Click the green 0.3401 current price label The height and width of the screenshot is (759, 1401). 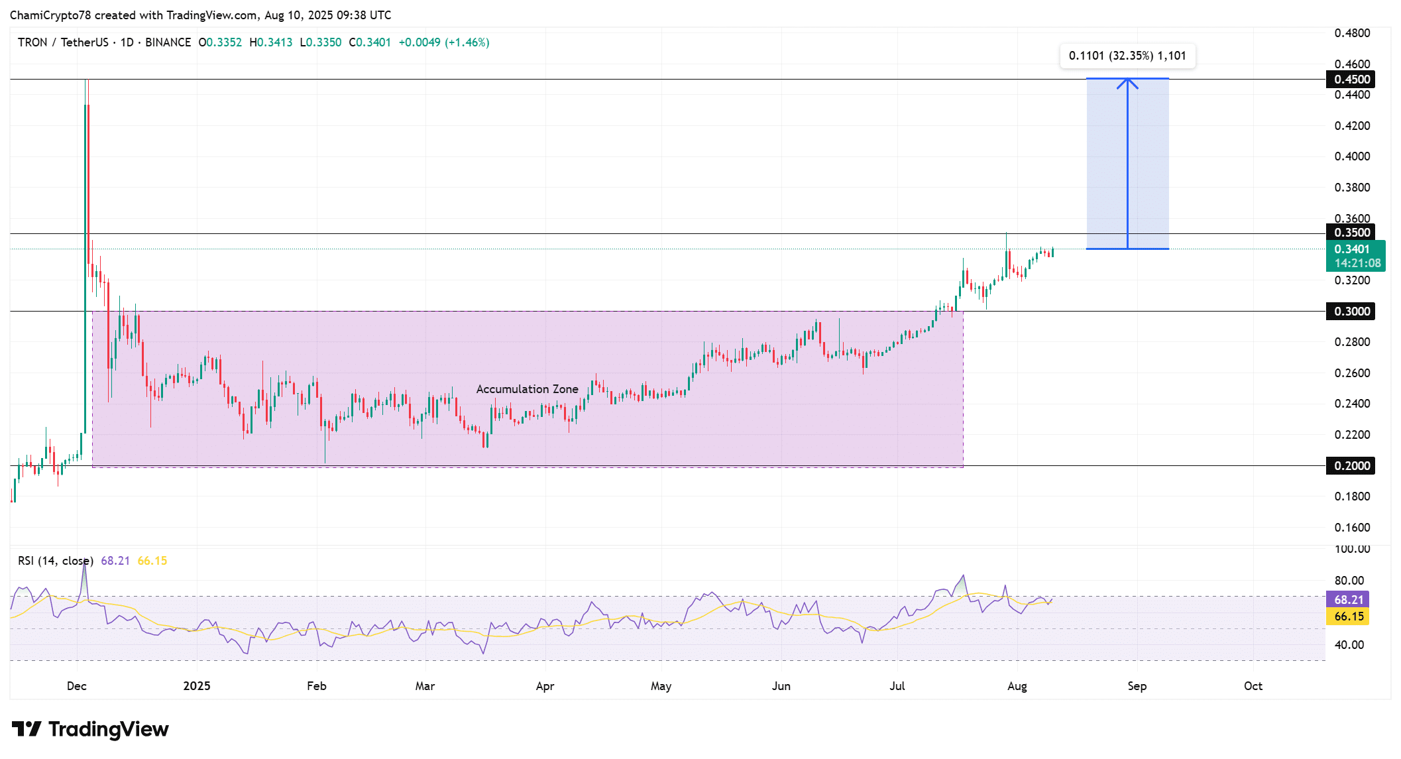coord(1355,256)
